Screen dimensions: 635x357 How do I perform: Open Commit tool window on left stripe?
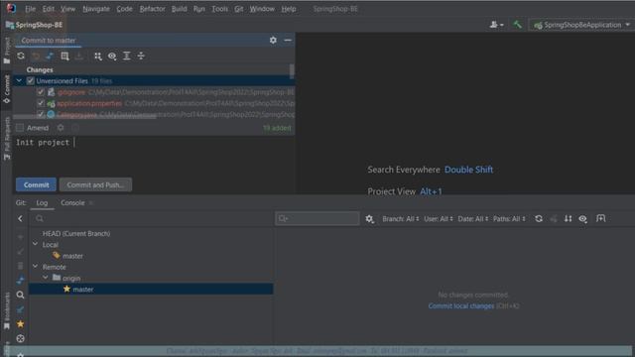(7, 88)
